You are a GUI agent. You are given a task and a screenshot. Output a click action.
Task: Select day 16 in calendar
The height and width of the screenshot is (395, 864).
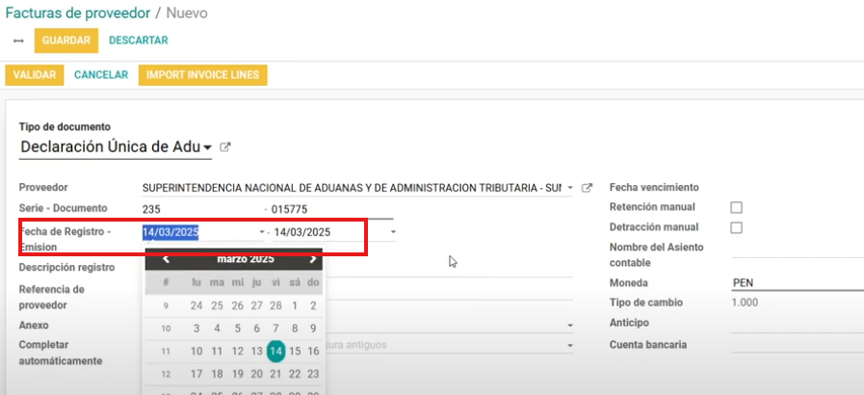[x=313, y=351]
